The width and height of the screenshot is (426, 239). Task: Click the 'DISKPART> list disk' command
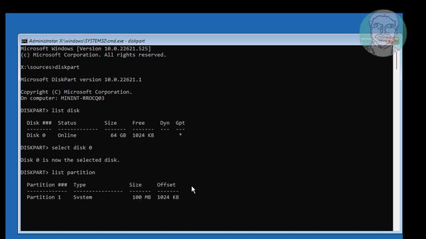point(51,111)
